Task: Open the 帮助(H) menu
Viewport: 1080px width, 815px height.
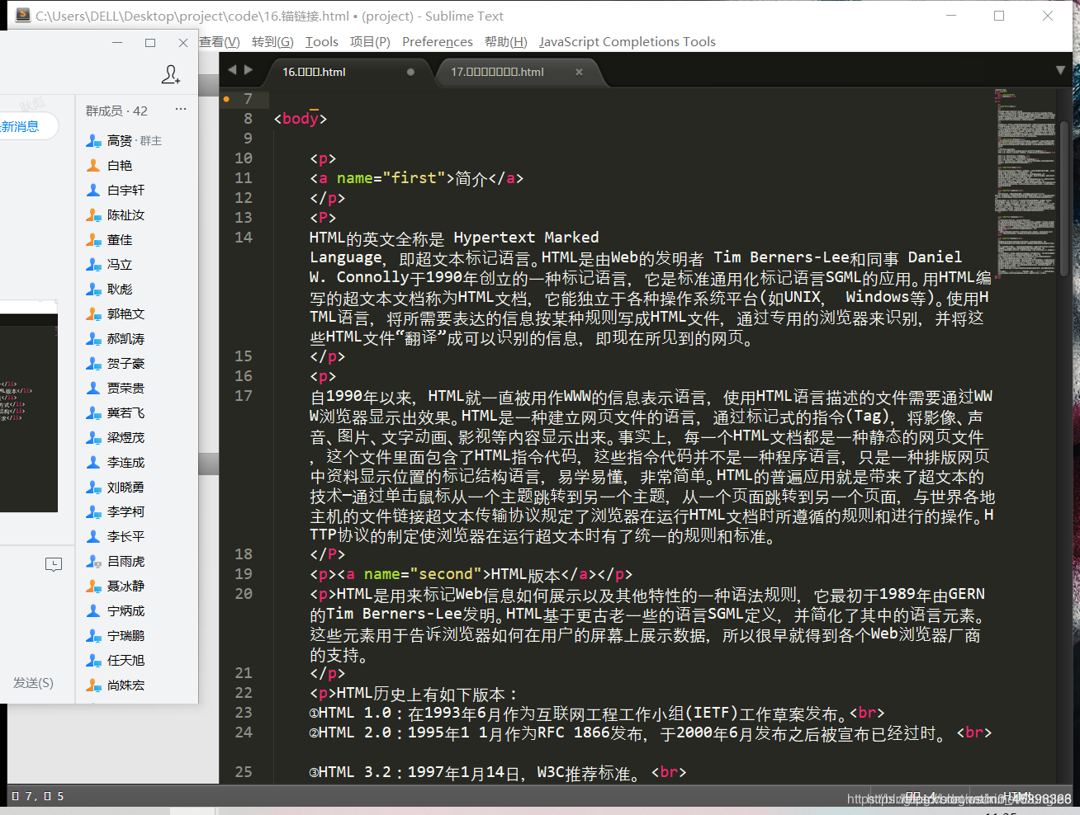Action: point(506,42)
